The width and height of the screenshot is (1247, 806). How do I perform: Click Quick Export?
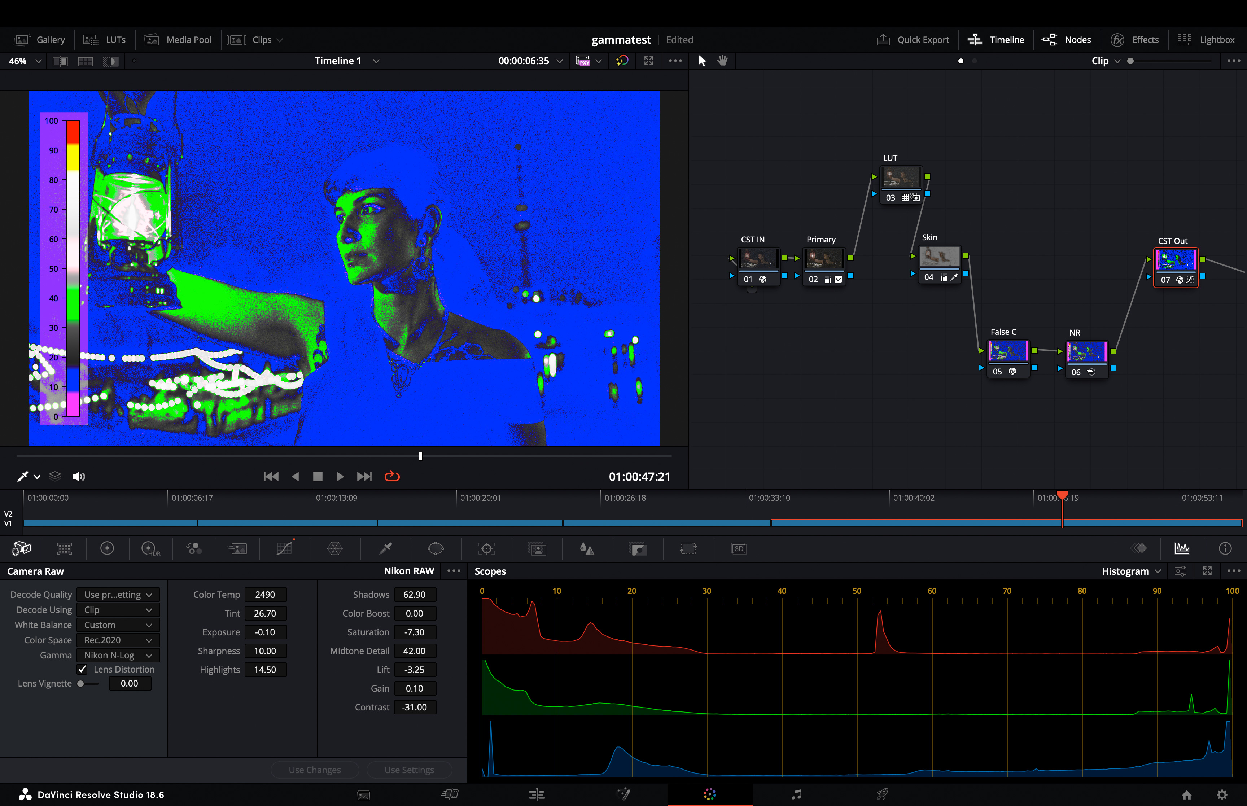click(913, 40)
